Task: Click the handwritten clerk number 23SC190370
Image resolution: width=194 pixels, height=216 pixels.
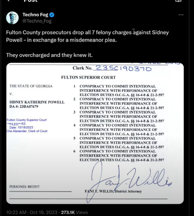Action: tap(123, 68)
